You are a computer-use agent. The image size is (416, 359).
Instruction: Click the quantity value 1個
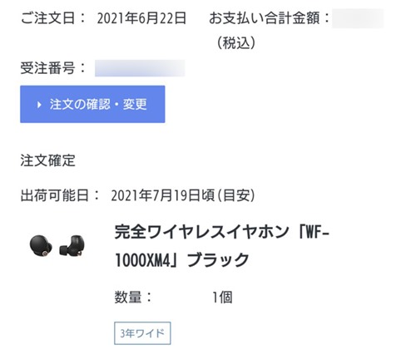tap(222, 298)
